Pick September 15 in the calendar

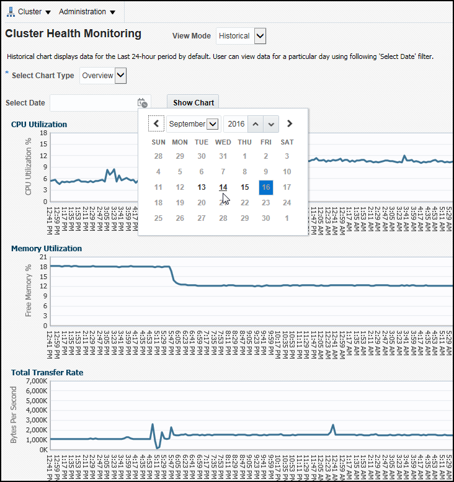(x=245, y=187)
